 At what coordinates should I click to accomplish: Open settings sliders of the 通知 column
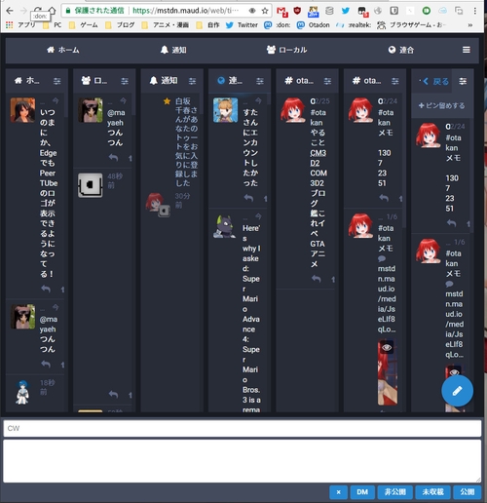pyautogui.click(x=192, y=81)
